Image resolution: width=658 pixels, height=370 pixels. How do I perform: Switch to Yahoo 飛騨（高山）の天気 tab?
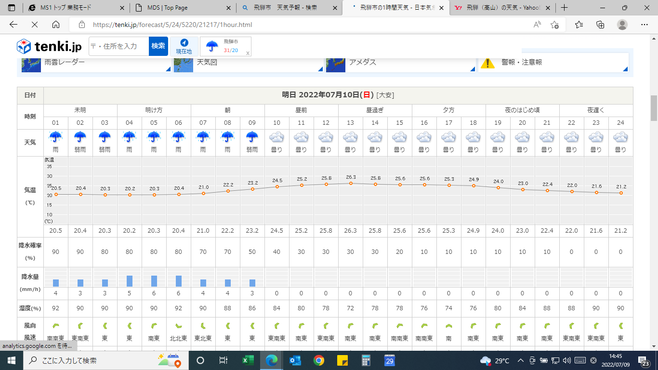coord(501,8)
